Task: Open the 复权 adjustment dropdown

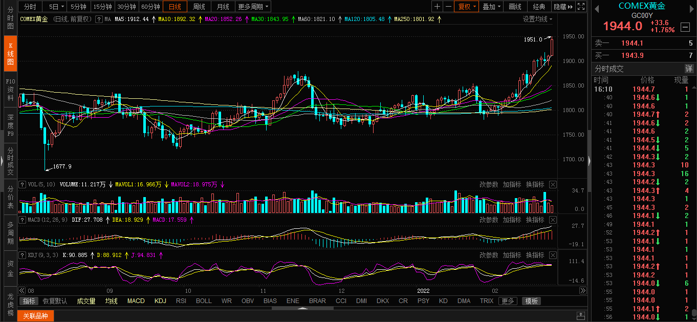Action: pos(467,7)
